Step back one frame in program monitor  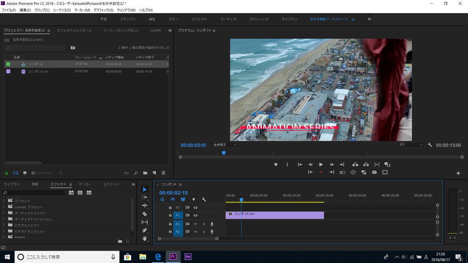pyautogui.click(x=310, y=164)
